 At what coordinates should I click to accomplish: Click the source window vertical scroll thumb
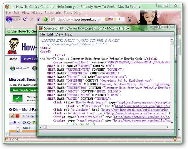172,43
